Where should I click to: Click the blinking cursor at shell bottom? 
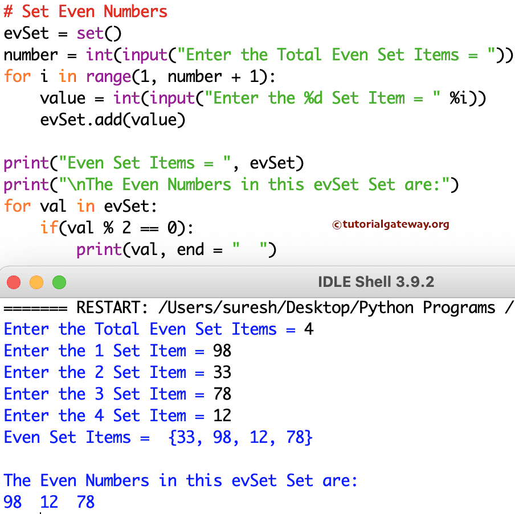click(x=40, y=511)
